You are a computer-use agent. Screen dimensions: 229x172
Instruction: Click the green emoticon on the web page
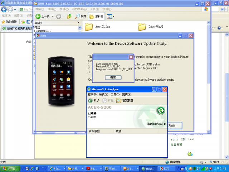point(190,154)
